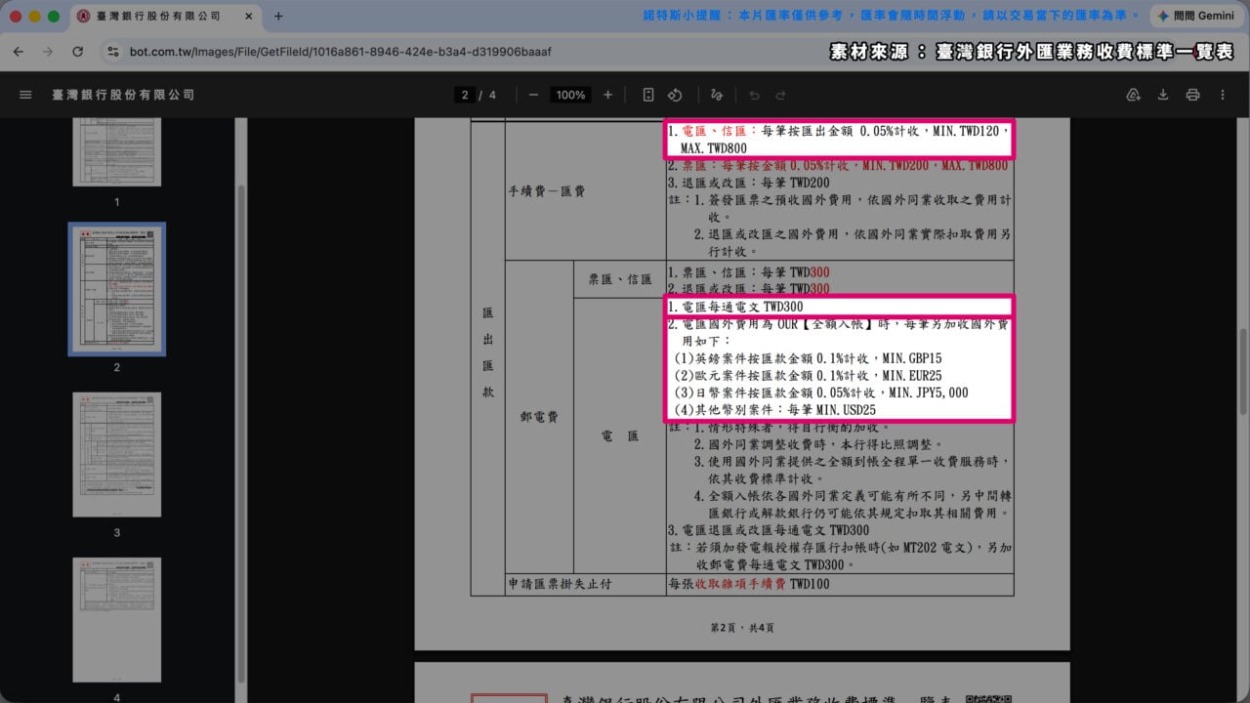Click the 英鎊案件 MIN.GBP15 line
The image size is (1250, 703).
[809, 358]
